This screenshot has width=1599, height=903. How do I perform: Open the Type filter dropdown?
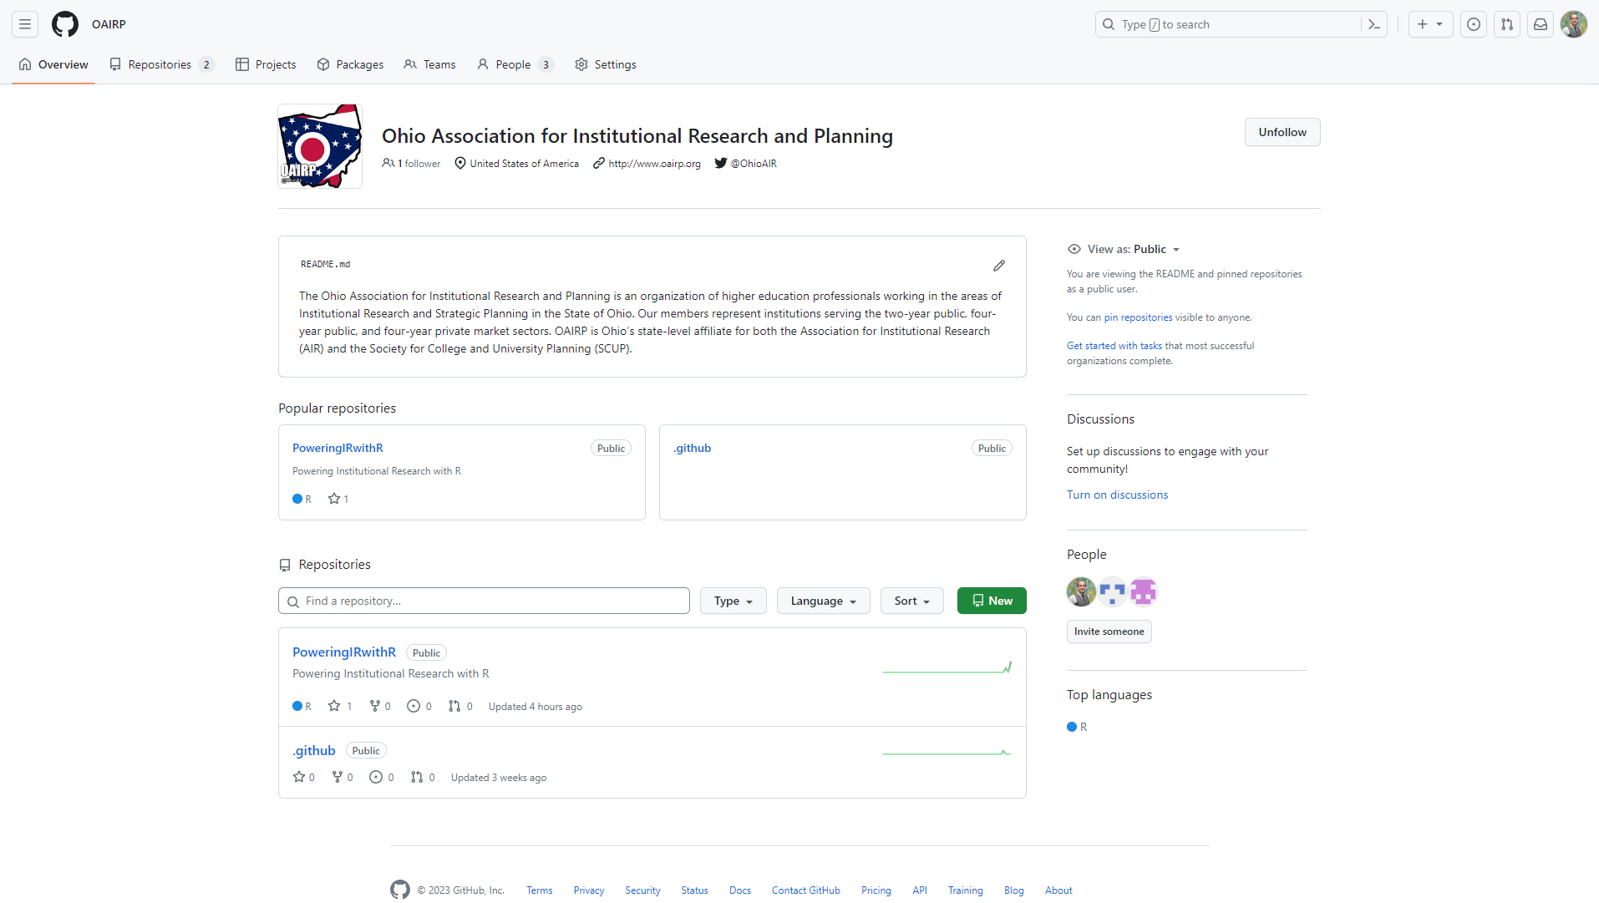pos(733,601)
